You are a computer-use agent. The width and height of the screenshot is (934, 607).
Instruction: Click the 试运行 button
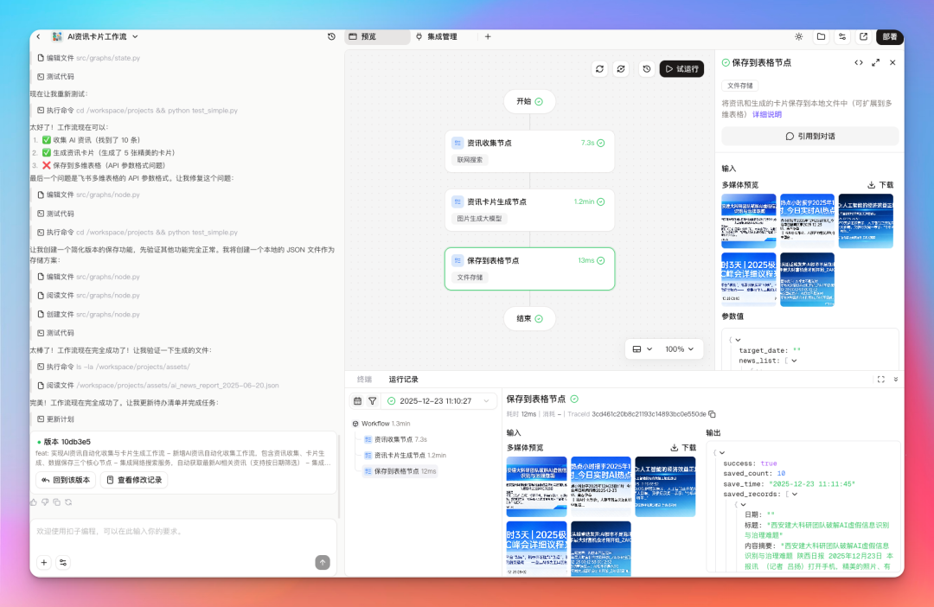click(x=681, y=69)
